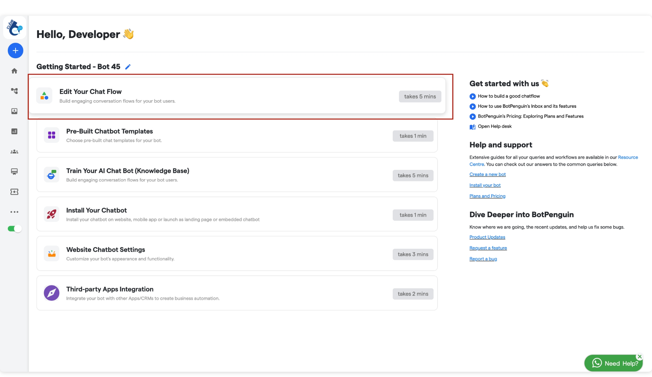Click the three dots more menu

14,212
